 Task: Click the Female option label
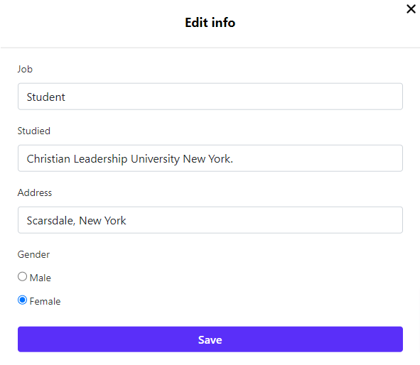pos(45,301)
